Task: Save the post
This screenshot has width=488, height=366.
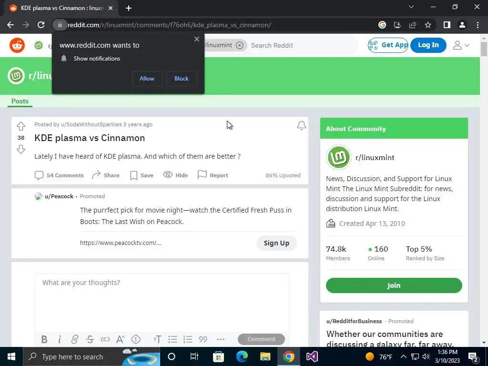Action: point(142,175)
